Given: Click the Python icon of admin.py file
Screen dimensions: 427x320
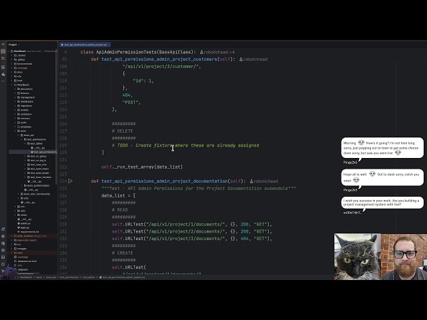Looking at the screenshot, I should tap(19, 223).
